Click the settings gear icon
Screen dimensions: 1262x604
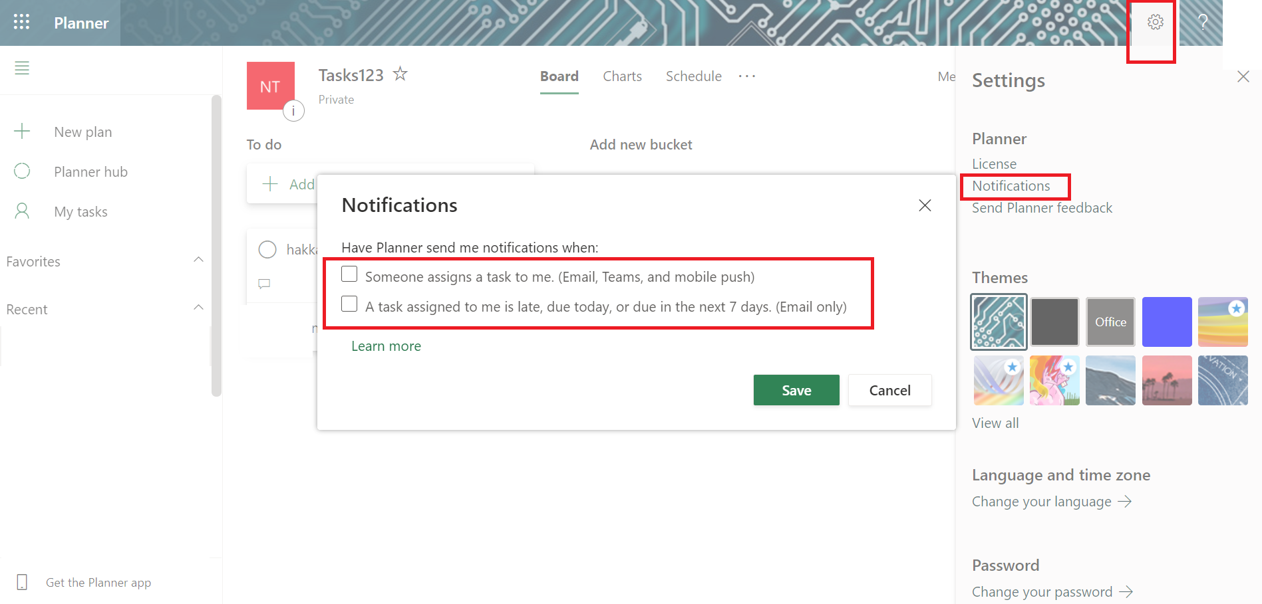point(1156,22)
